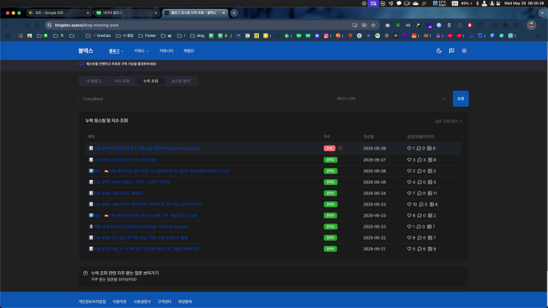This screenshot has height=308, width=548.
Task: Open the Flutter bookmark folder
Action: click(147, 35)
